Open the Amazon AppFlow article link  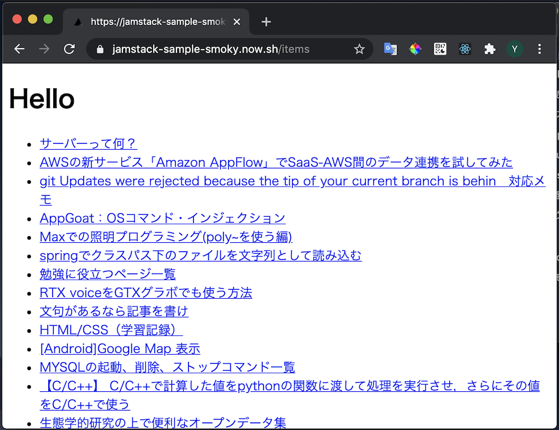276,162
